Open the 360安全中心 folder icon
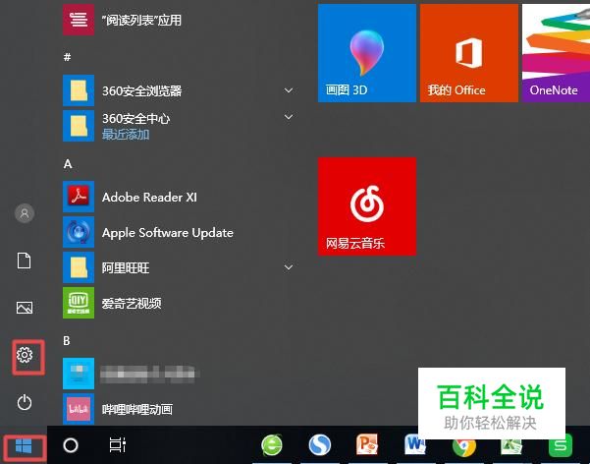 click(x=79, y=126)
